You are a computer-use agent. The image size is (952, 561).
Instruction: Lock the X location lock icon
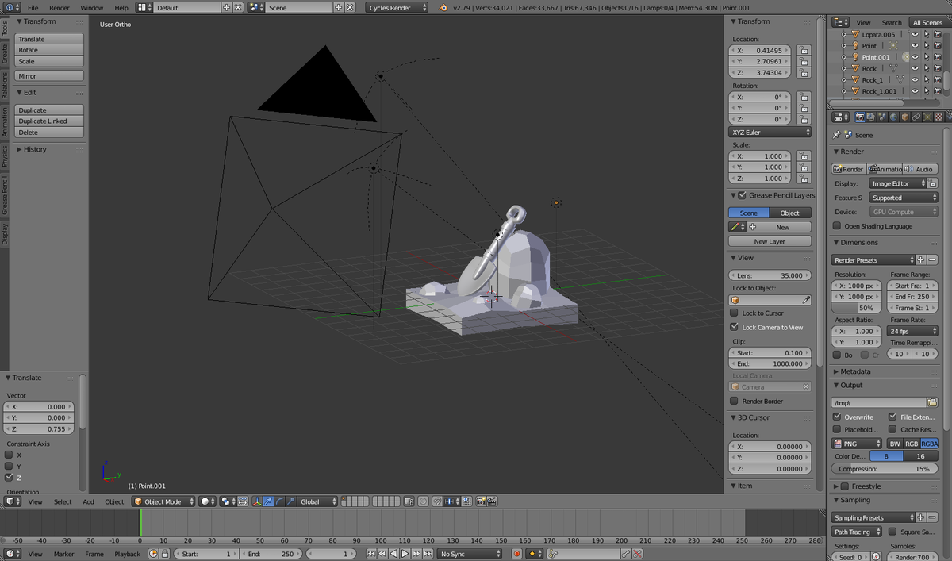click(804, 51)
